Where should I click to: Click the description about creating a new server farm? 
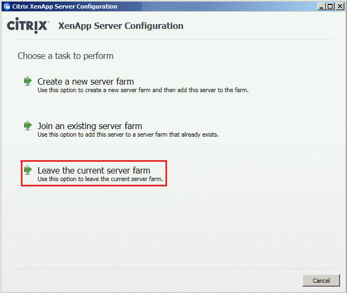[143, 90]
